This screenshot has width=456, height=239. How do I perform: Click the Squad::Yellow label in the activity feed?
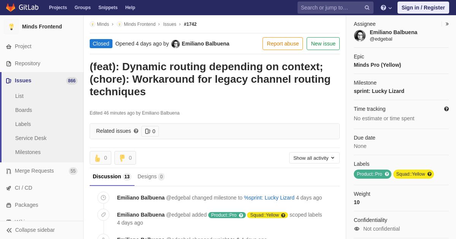pyautogui.click(x=268, y=215)
